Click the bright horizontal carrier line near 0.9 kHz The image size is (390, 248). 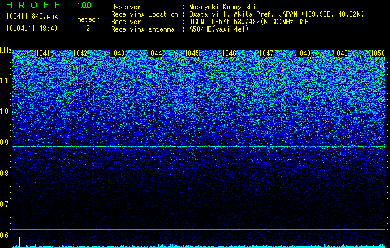(x=199, y=147)
